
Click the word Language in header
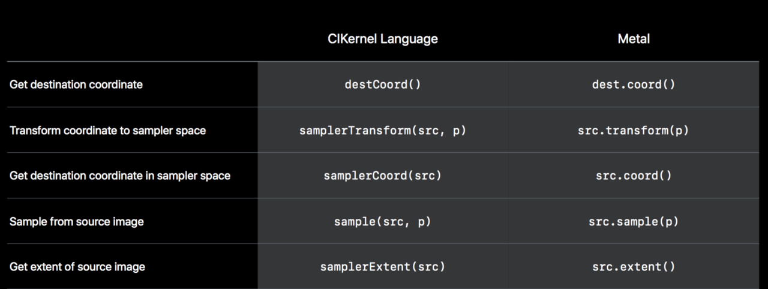pos(410,40)
